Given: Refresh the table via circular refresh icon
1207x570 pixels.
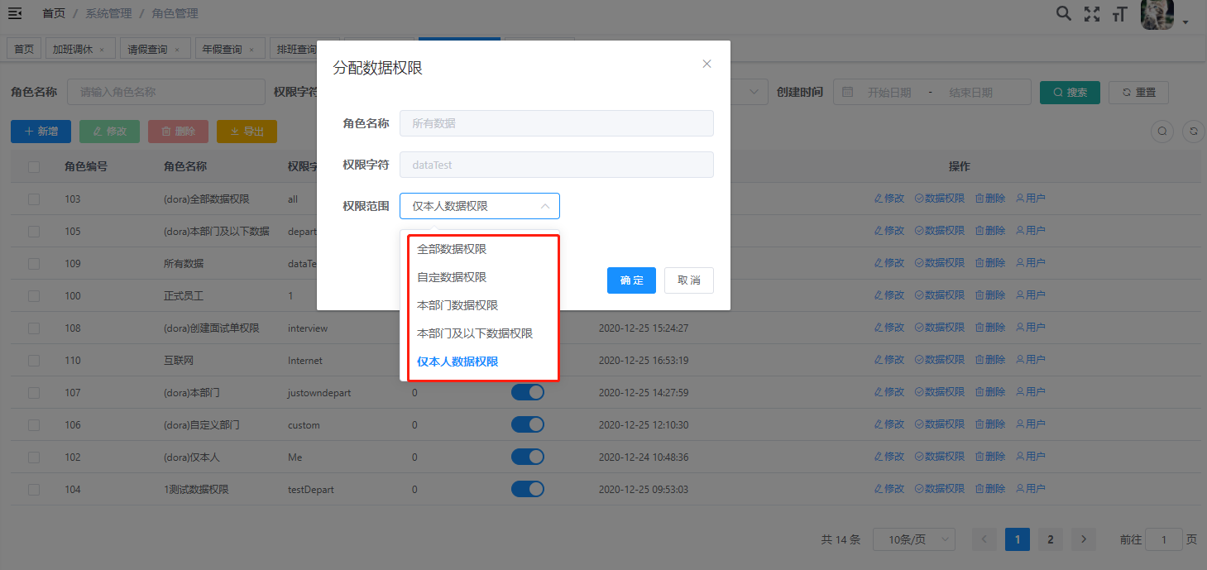Looking at the screenshot, I should pyautogui.click(x=1192, y=131).
